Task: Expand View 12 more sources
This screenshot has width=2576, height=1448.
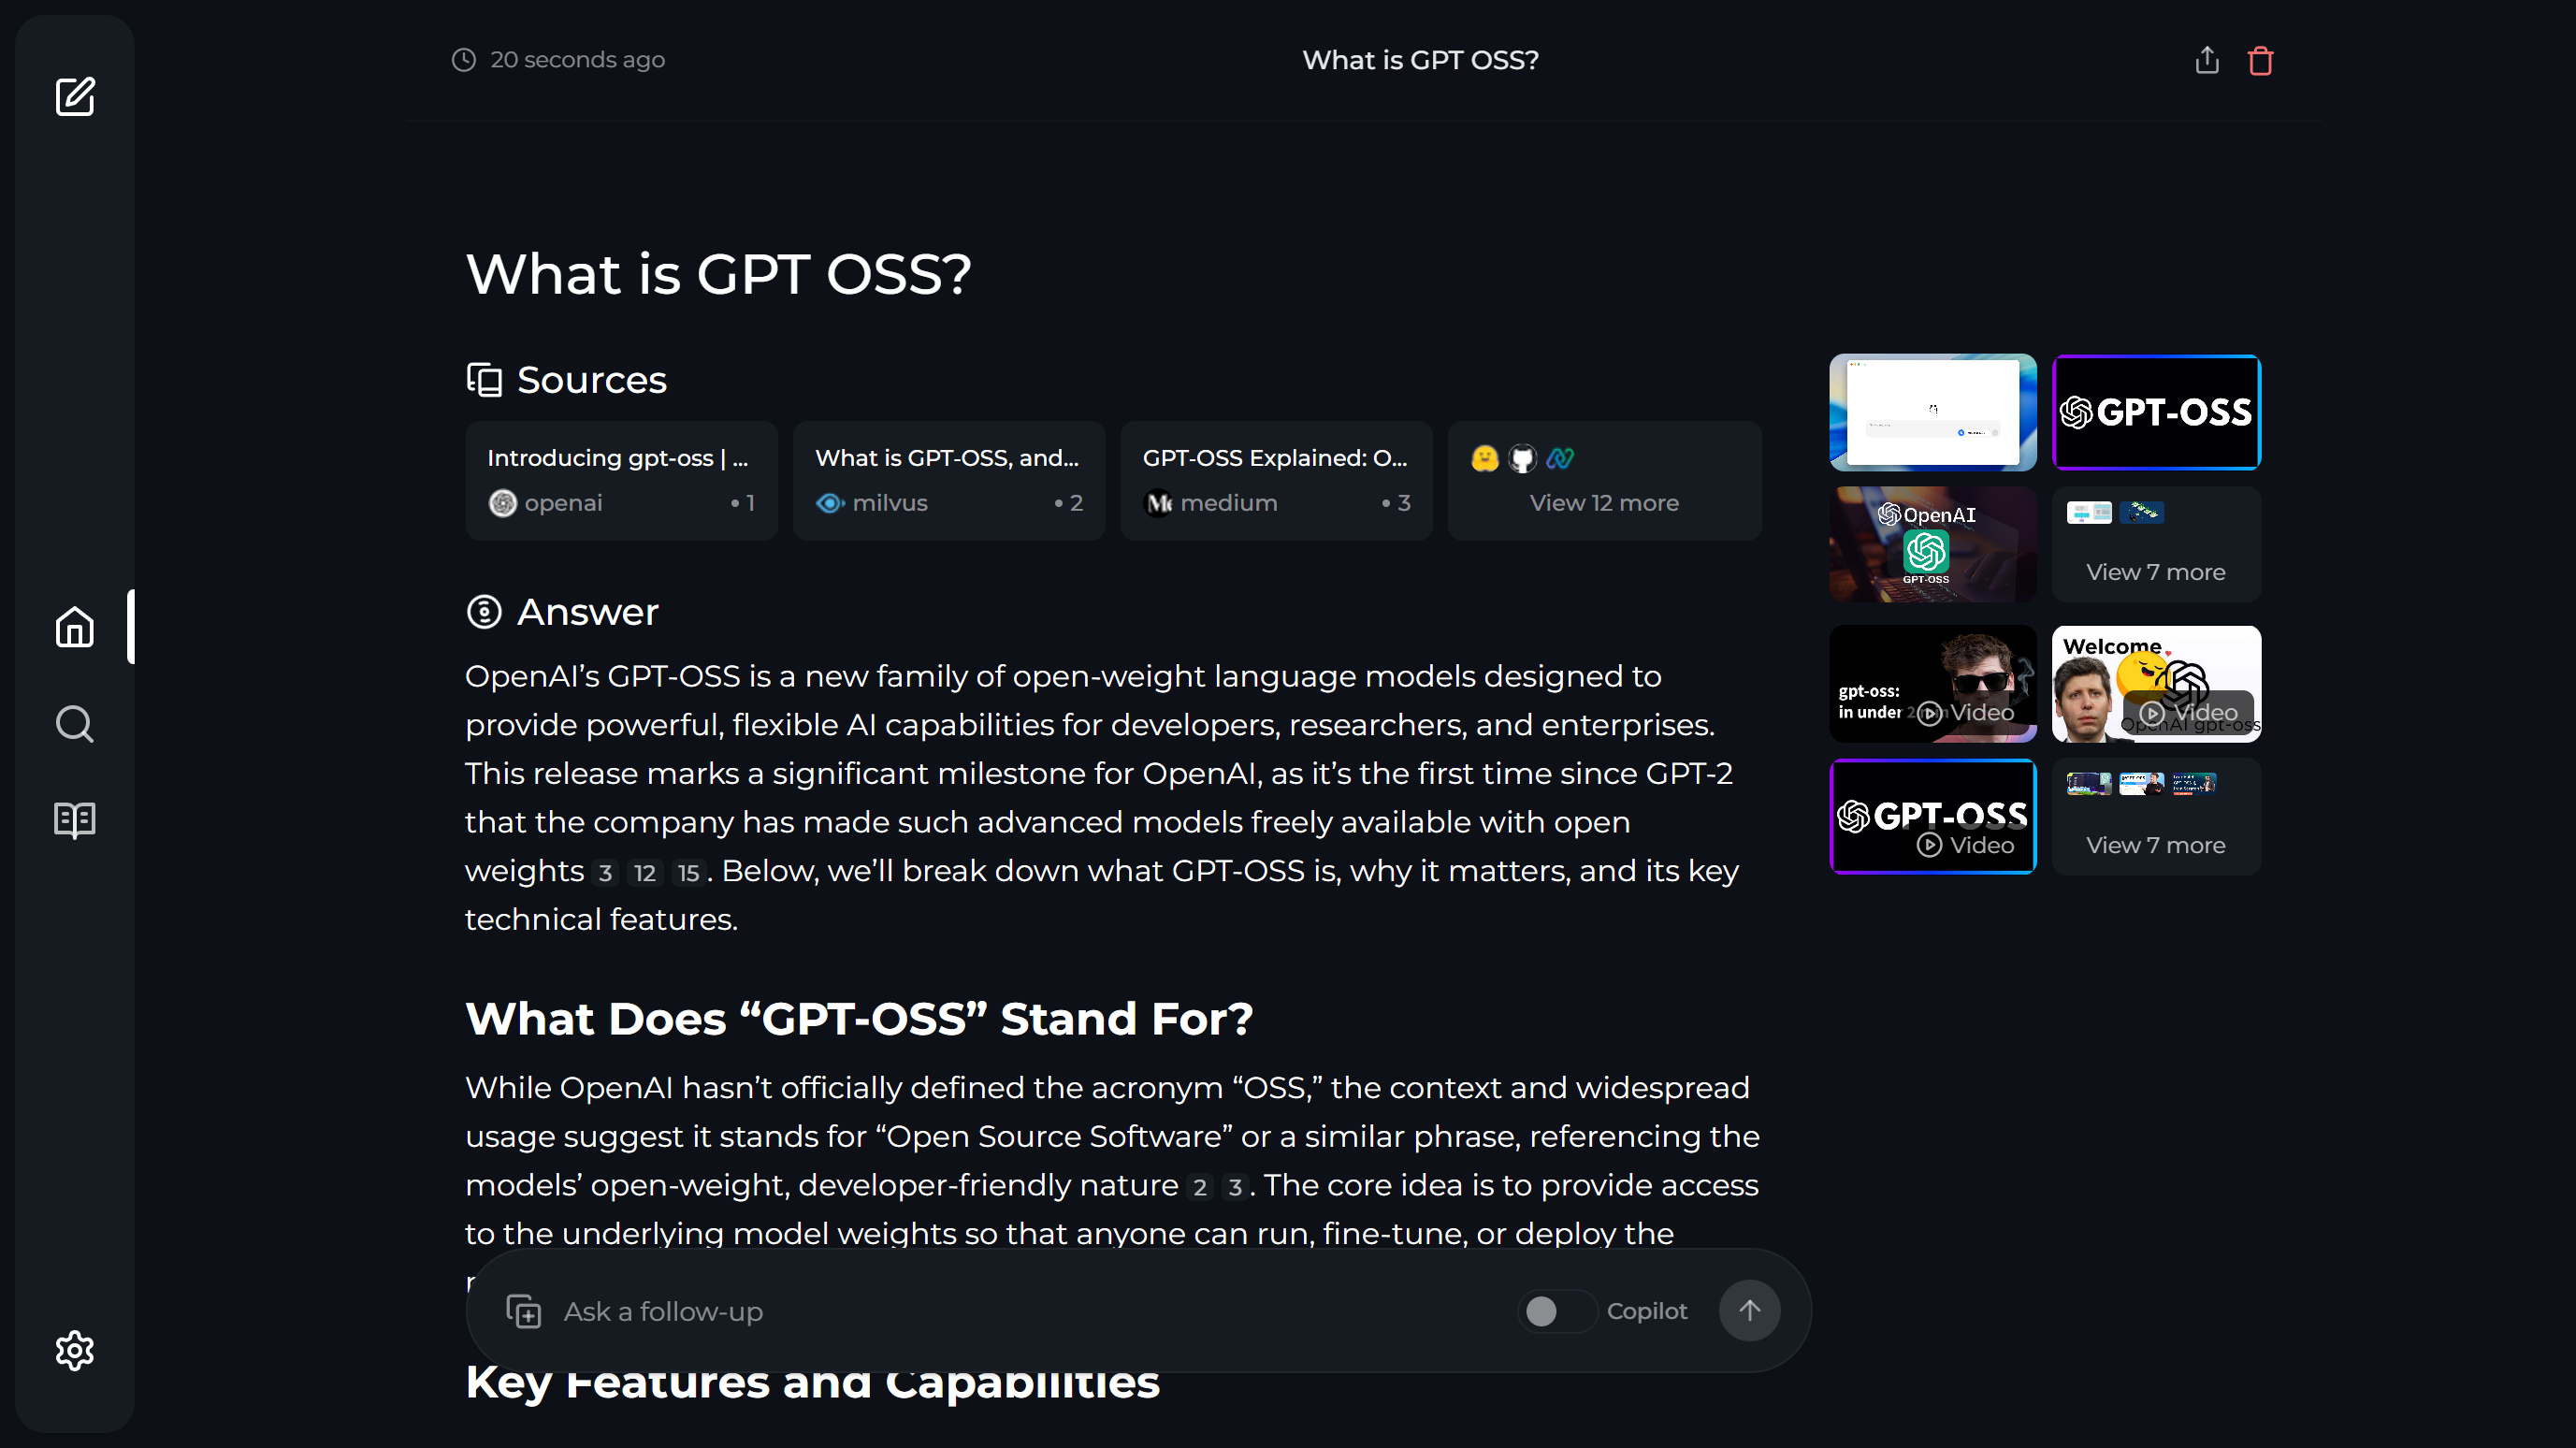Action: click(x=1603, y=481)
